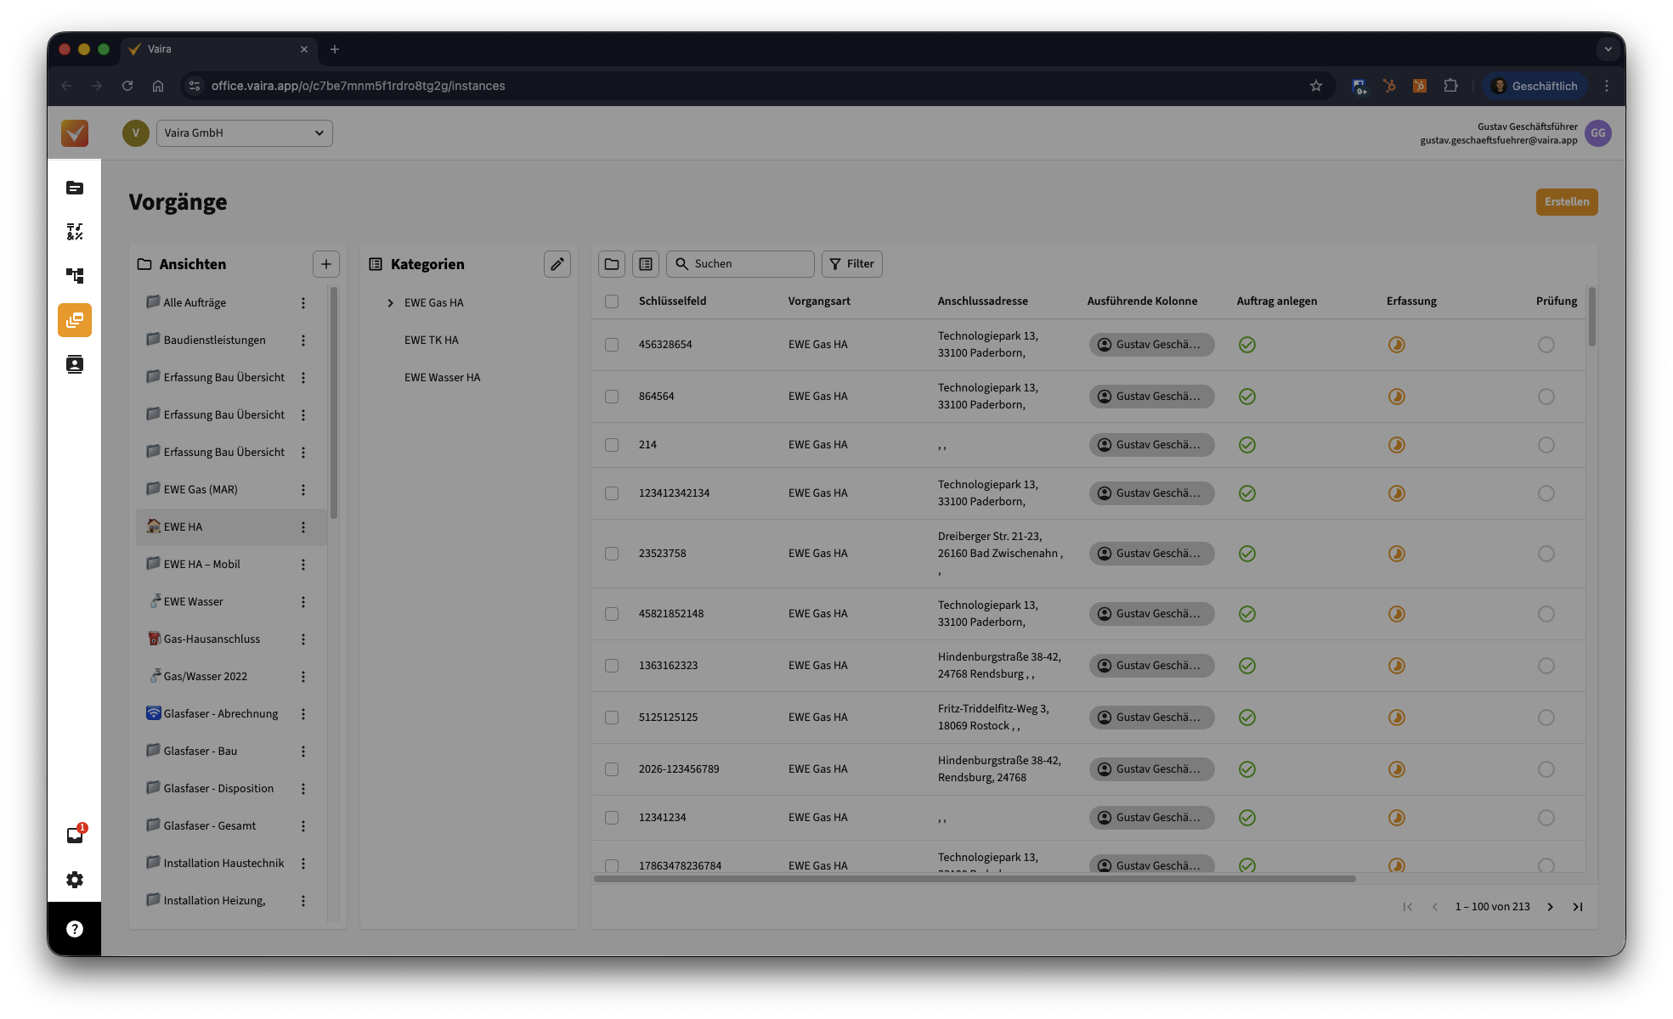Click the Erstellen button
This screenshot has height=1019, width=1673.
pos(1566,202)
